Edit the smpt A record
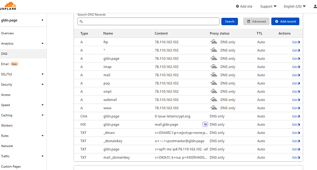The height and width of the screenshot is (170, 317). coord(296,91)
